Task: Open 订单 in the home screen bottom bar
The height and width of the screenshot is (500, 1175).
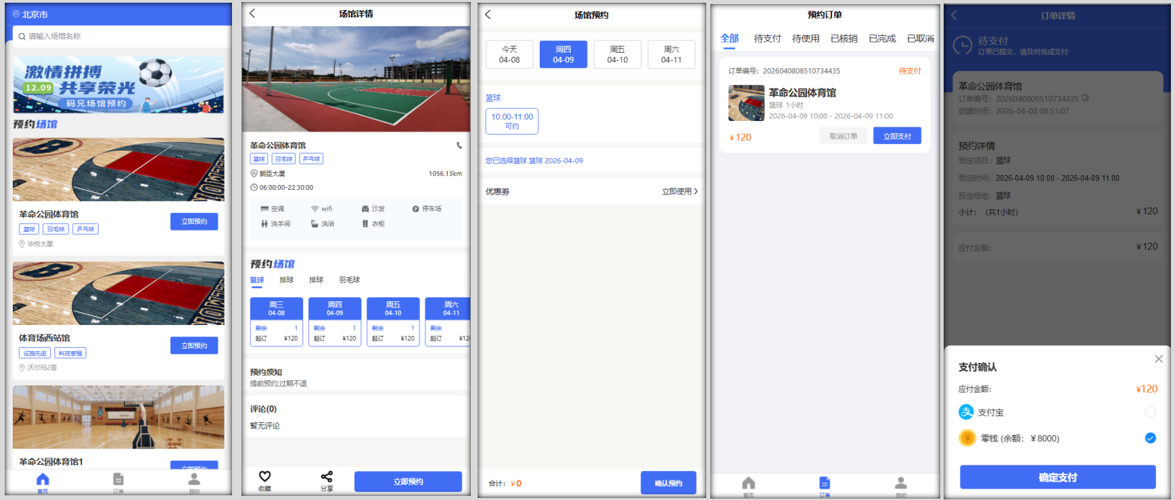Action: coord(118,482)
